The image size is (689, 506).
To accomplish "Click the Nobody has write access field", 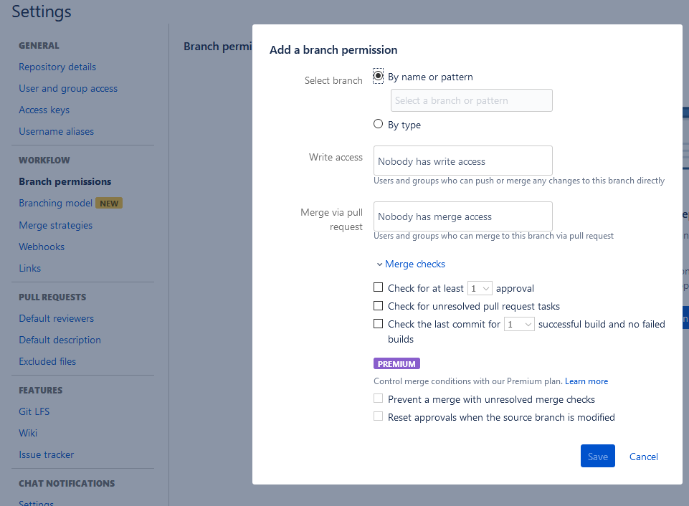I will 462,161.
